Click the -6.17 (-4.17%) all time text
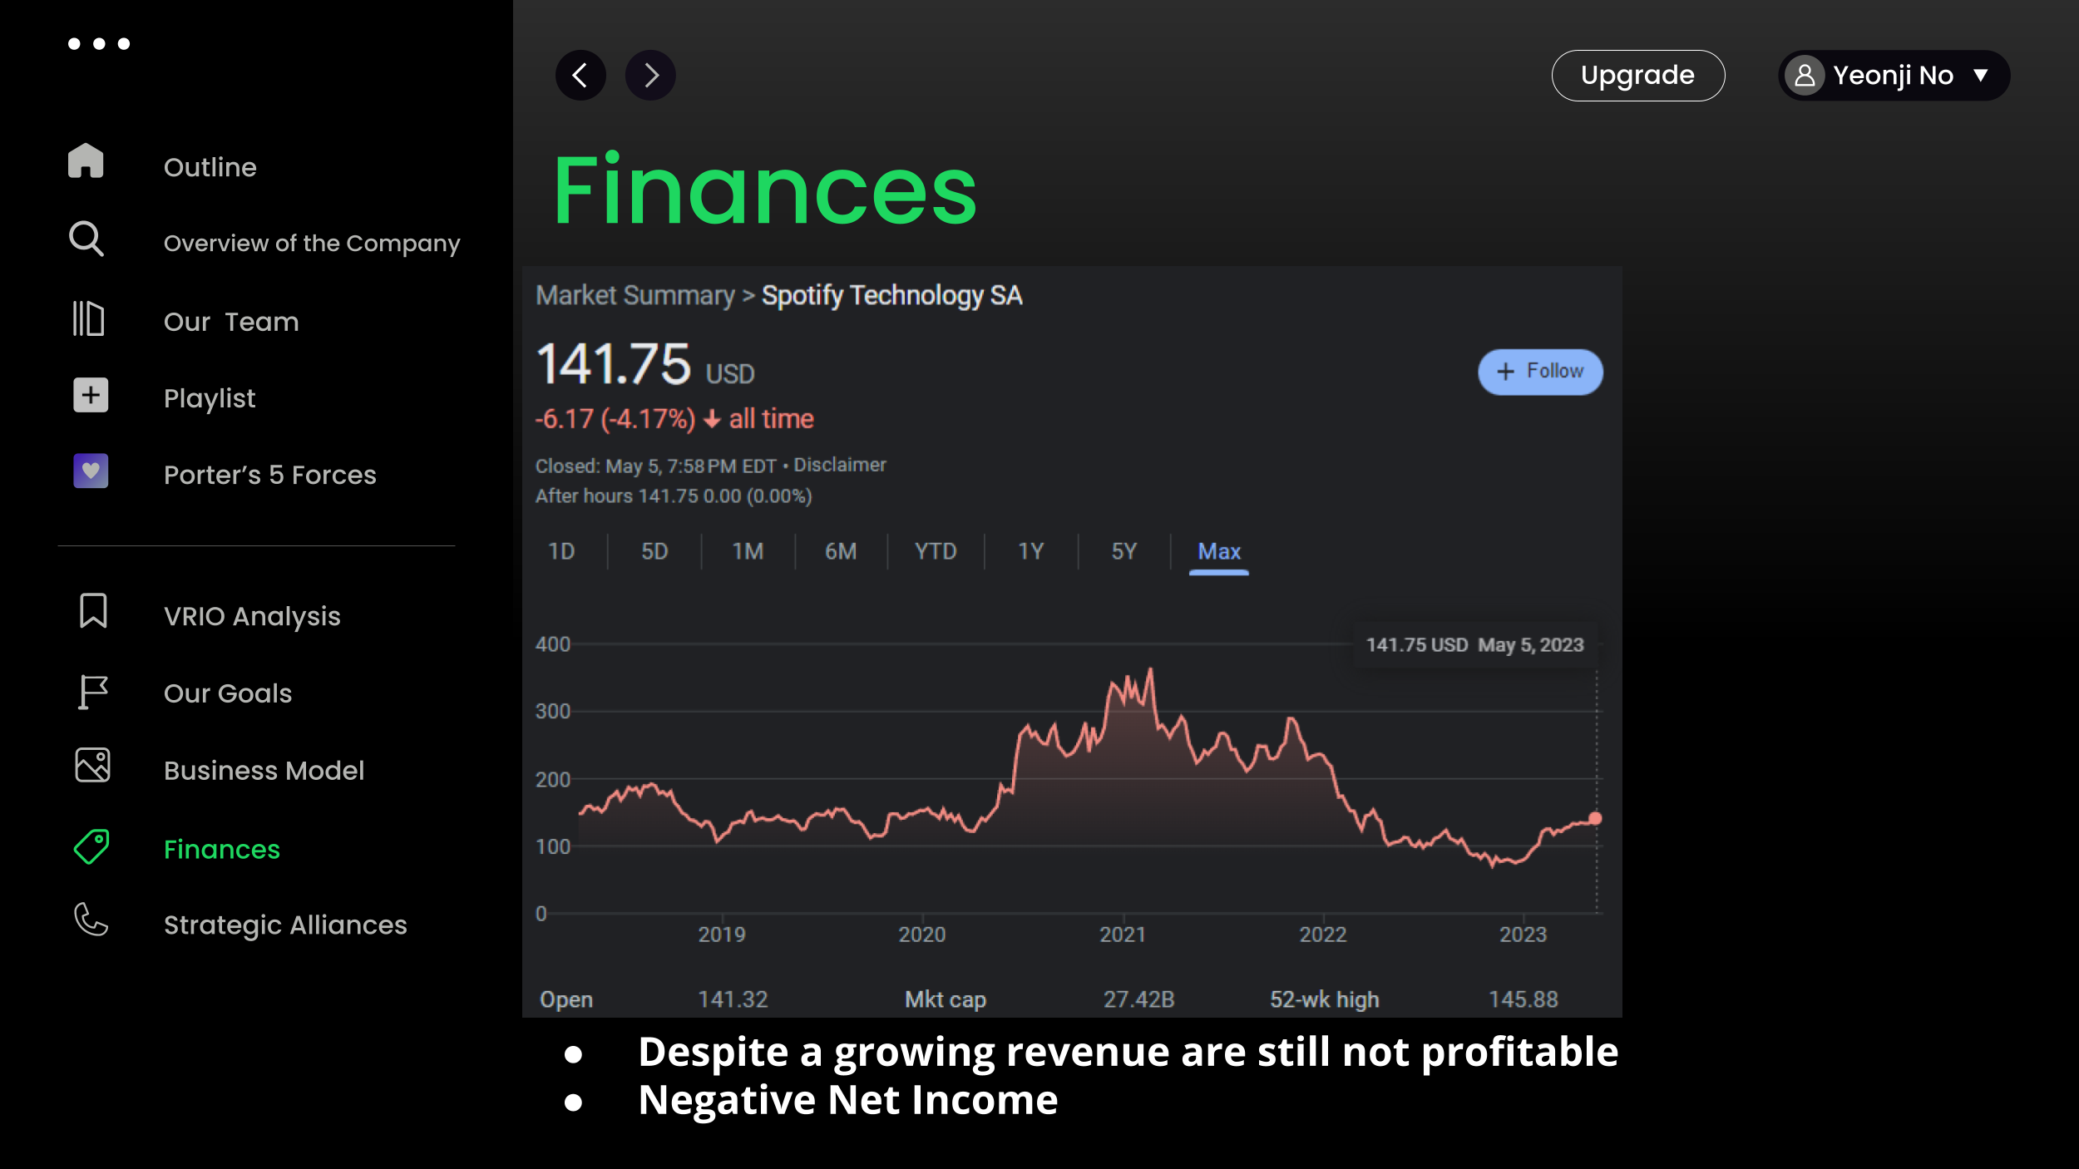This screenshot has width=2079, height=1169. coord(674,419)
